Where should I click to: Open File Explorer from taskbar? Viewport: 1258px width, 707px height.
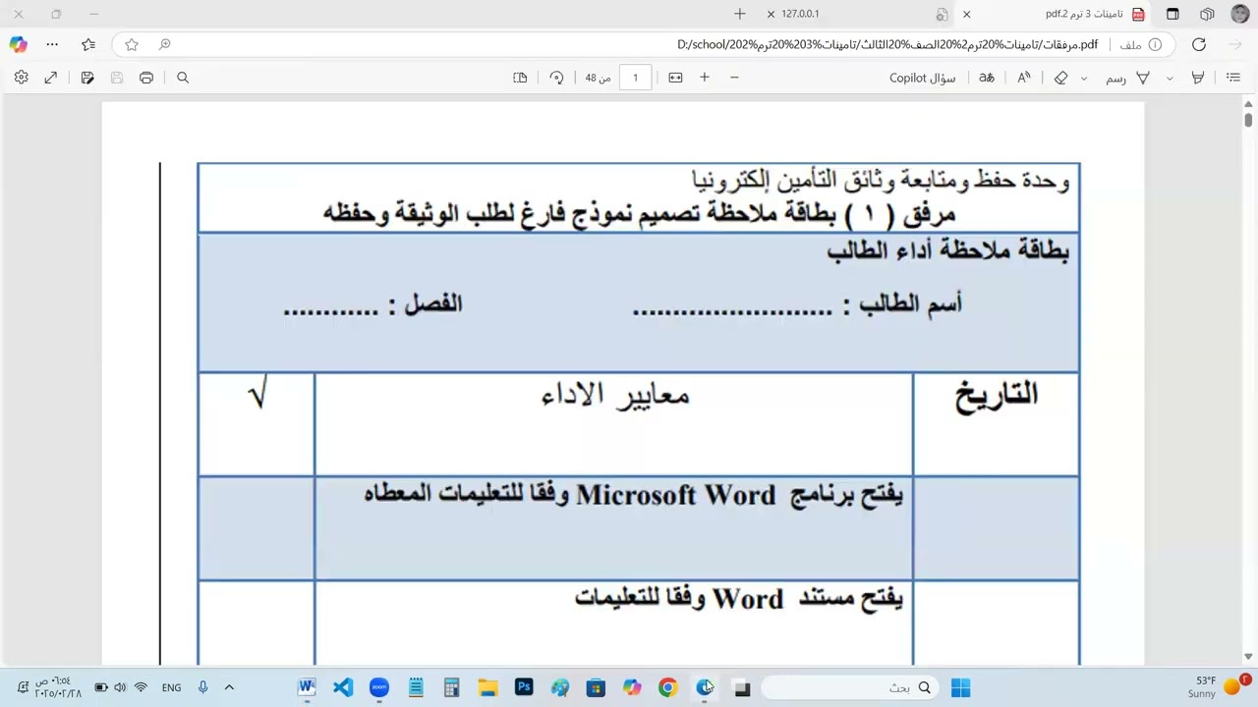tap(487, 687)
